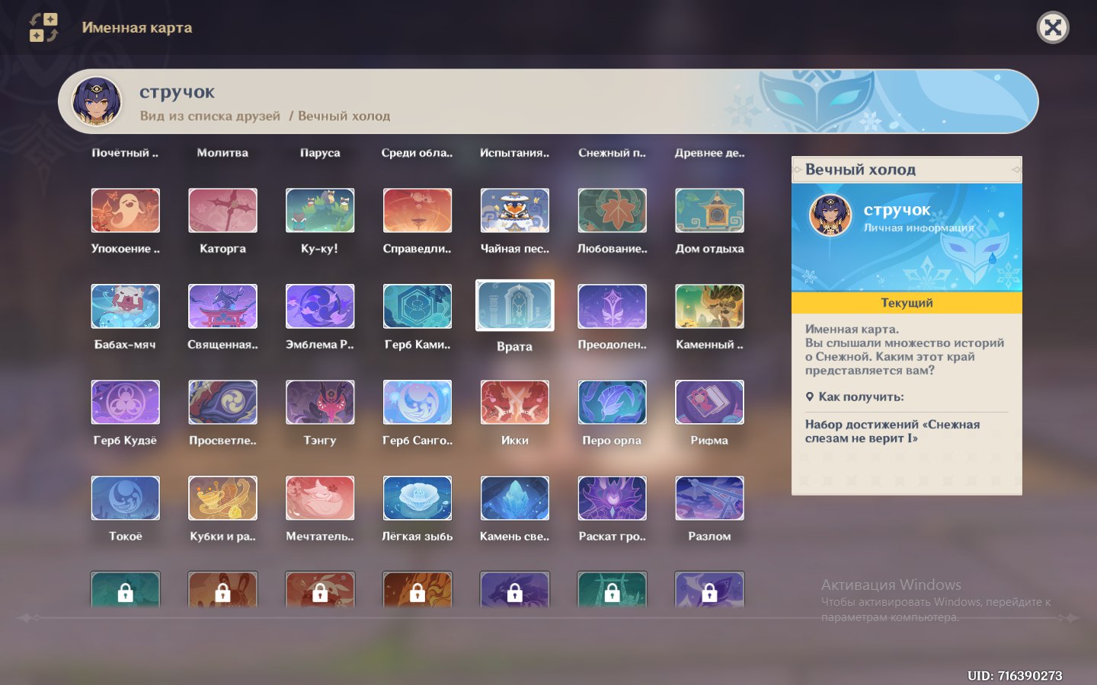This screenshot has height=685, width=1097.
Task: Select the Токоё namecard
Action: coord(125,499)
